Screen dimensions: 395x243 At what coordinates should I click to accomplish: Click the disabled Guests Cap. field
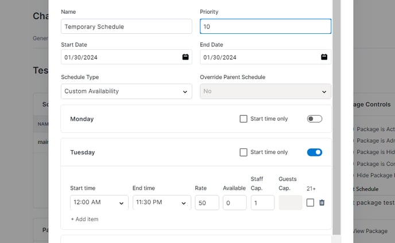click(x=291, y=202)
